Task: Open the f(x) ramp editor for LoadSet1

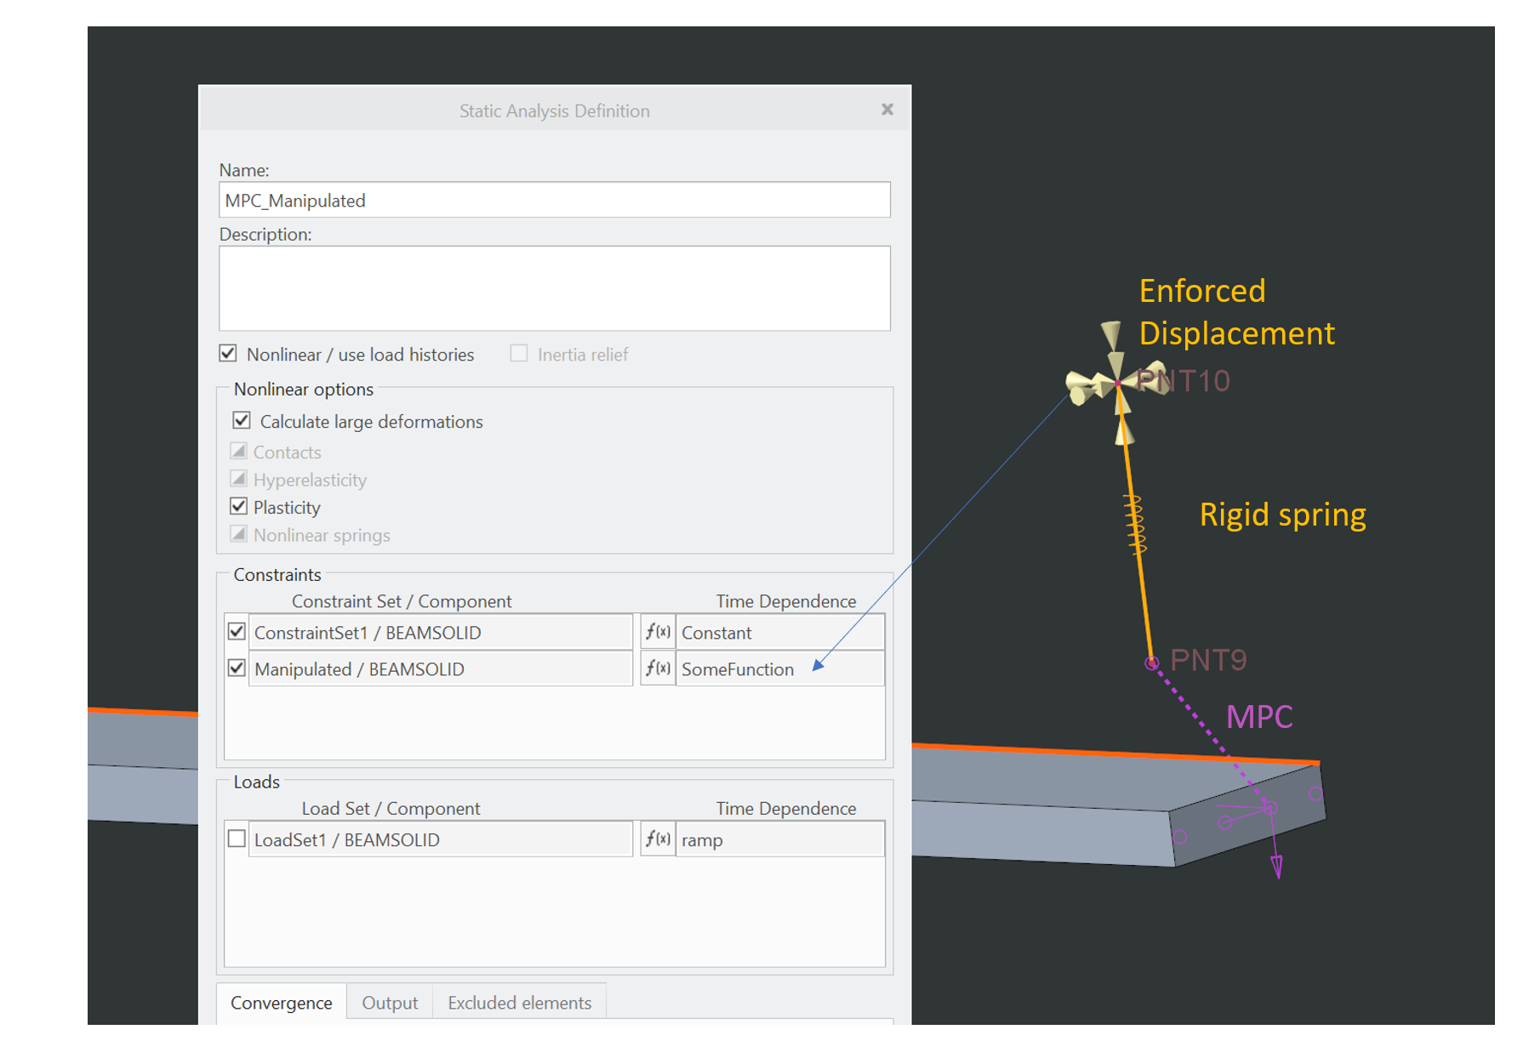Action: (x=657, y=839)
